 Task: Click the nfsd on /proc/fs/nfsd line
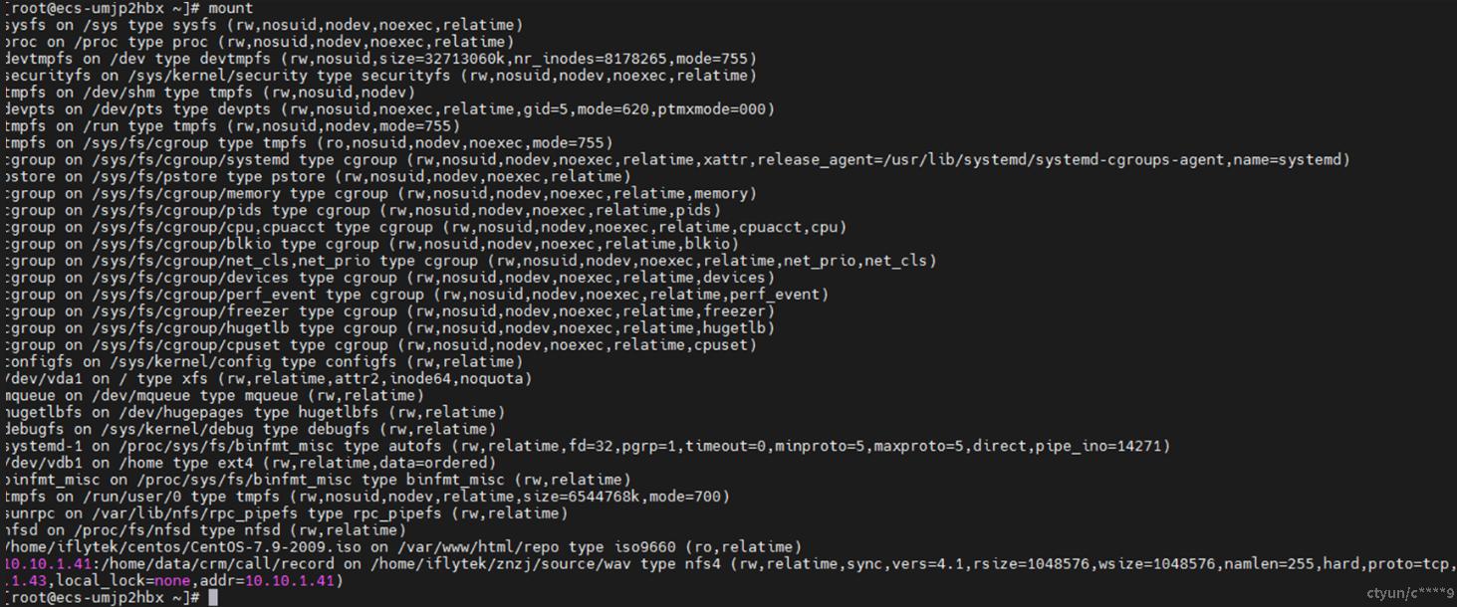[x=204, y=530]
